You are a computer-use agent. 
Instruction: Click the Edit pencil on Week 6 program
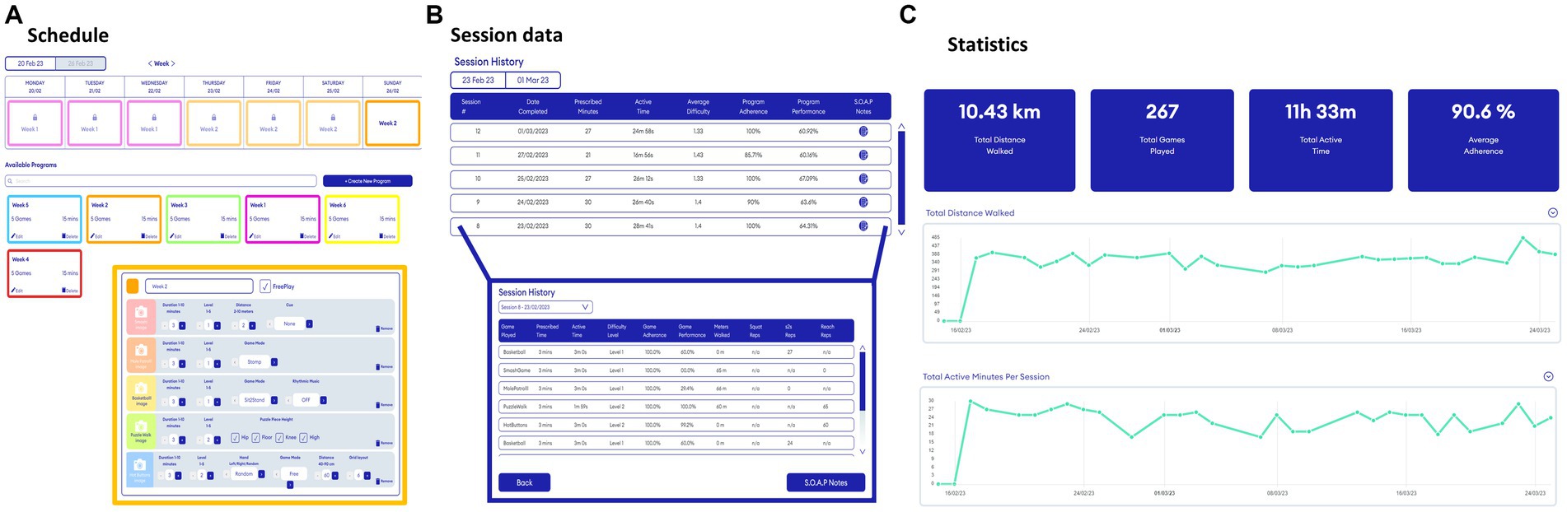(334, 236)
